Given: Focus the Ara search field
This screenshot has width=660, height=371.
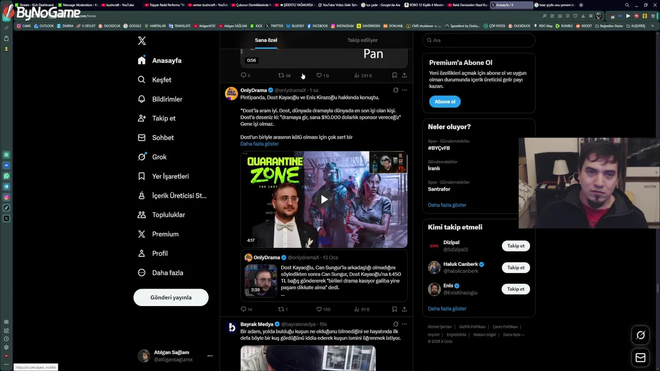Looking at the screenshot, I should pos(478,40).
